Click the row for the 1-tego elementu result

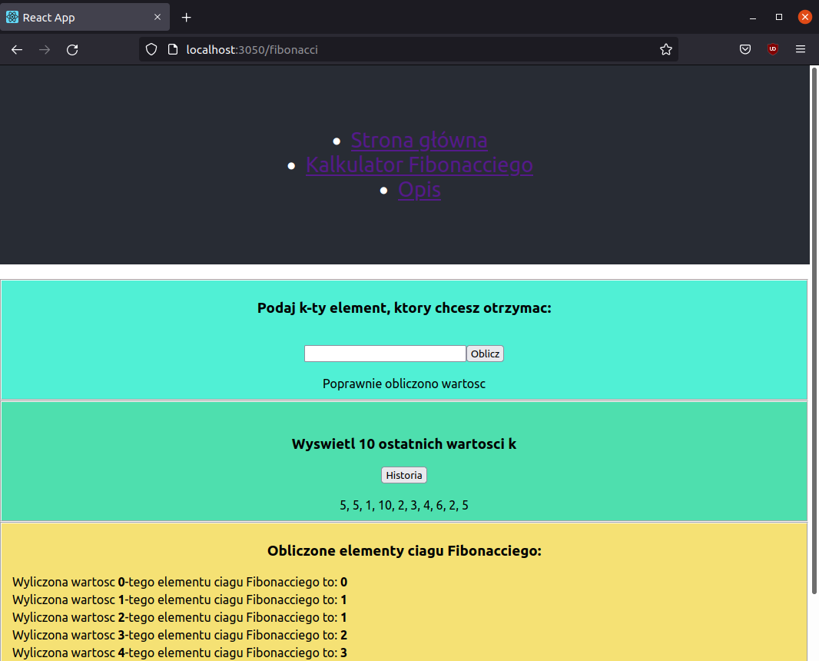tap(180, 600)
